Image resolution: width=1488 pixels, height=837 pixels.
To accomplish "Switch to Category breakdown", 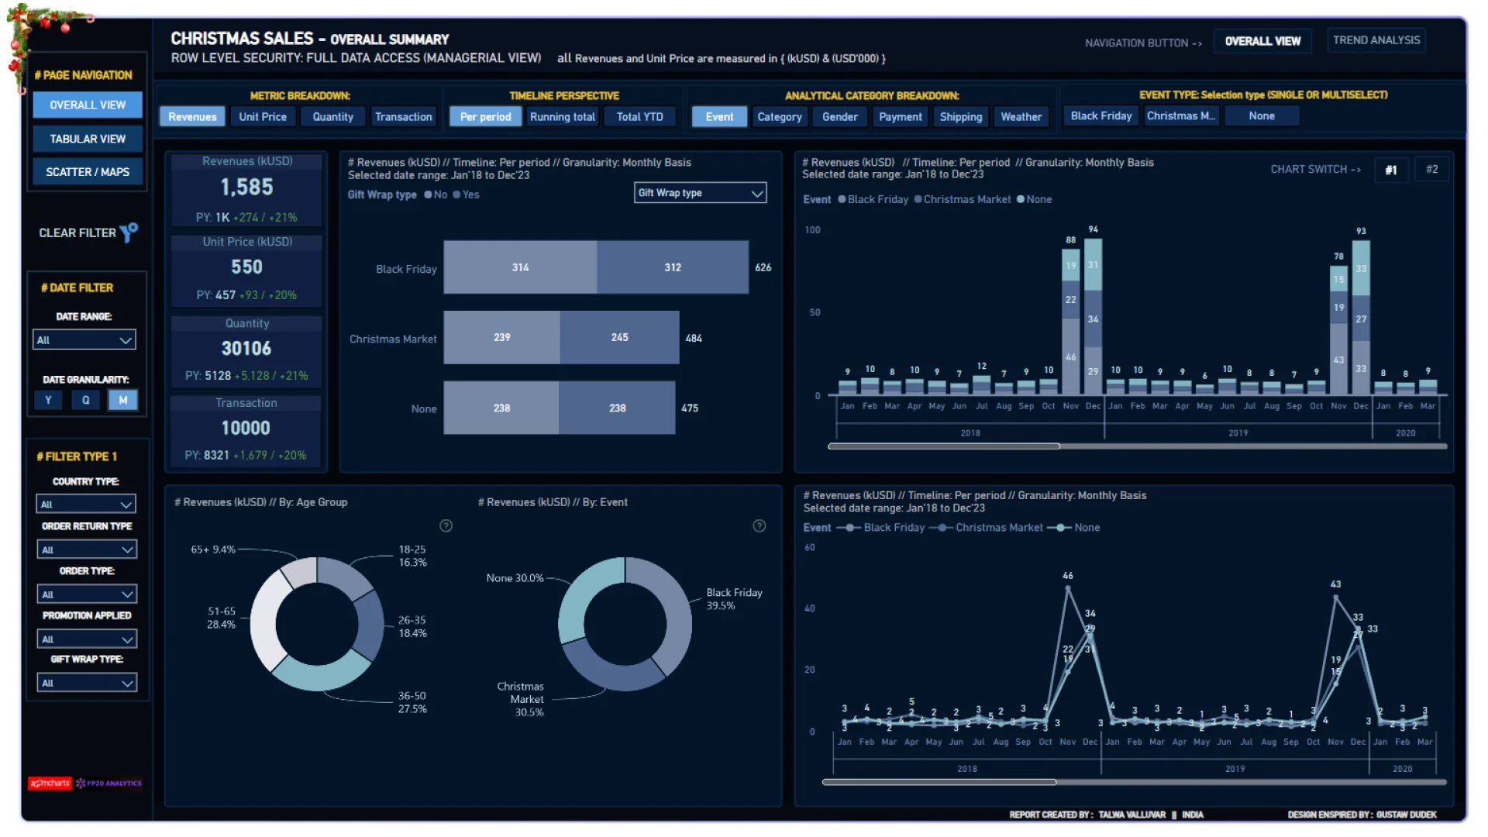I will 780,117.
